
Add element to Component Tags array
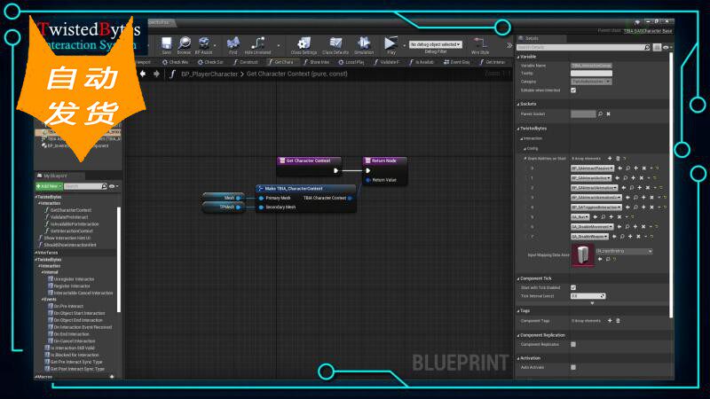[610, 321]
